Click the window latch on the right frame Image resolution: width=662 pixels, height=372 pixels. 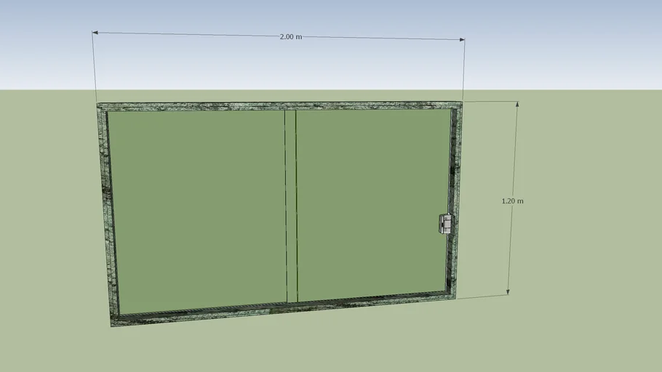pos(446,224)
